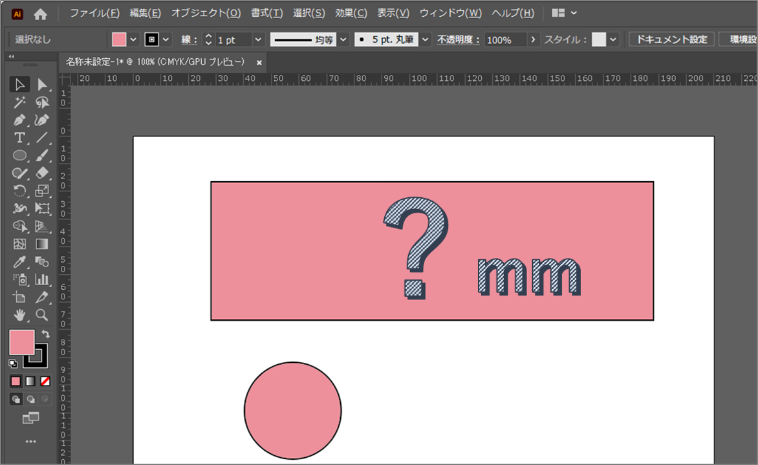Open the fill color dropdown in control bar
Screen dimensions: 758x465
pos(134,39)
